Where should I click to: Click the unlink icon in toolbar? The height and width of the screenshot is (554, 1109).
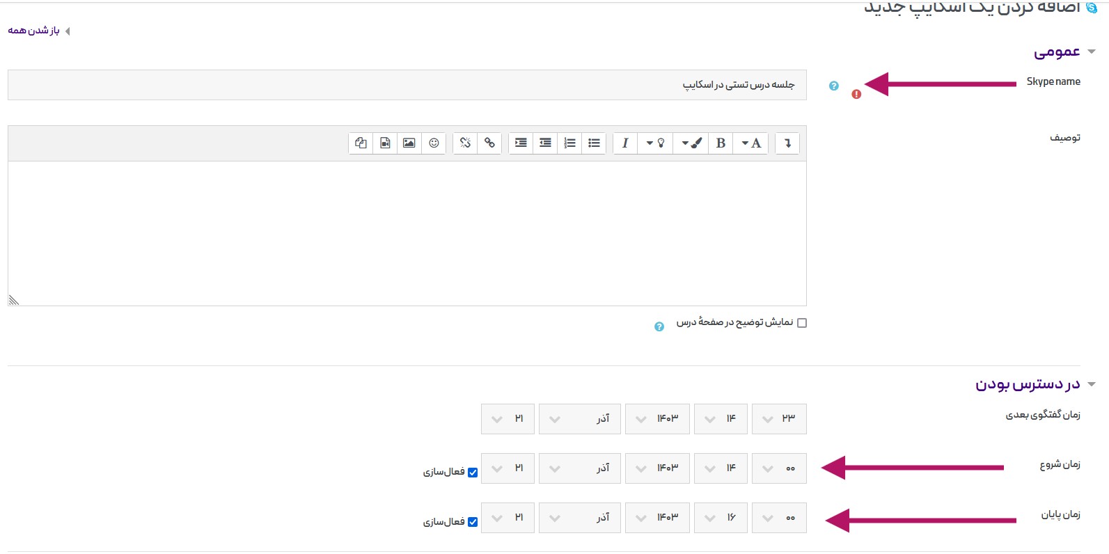[465, 143]
